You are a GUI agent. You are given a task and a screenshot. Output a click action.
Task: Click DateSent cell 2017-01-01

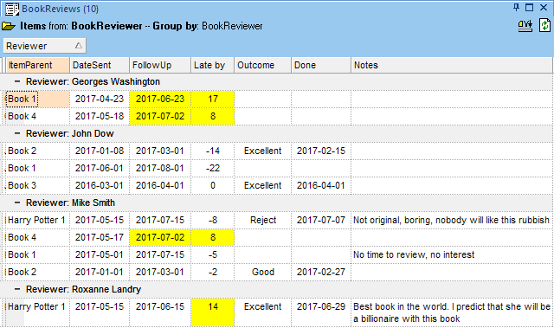(100, 272)
